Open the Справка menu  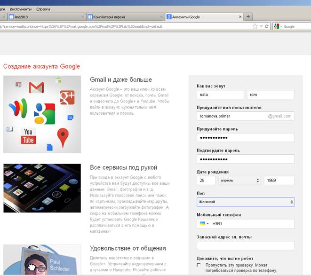(43, 9)
